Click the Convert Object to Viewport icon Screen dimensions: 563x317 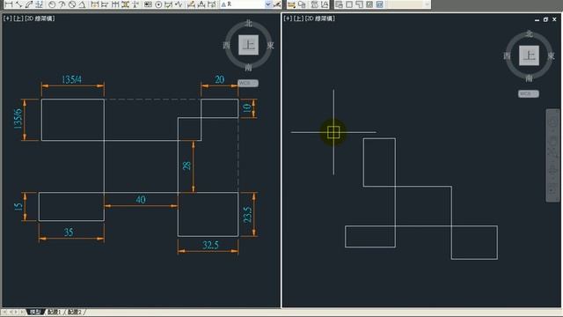[x=369, y=4]
